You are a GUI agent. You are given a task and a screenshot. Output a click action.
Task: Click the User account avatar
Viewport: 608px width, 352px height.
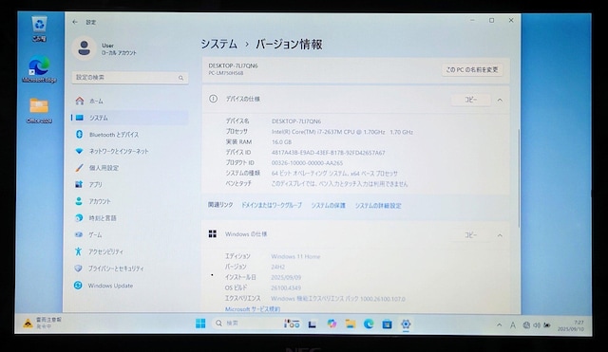[x=85, y=48]
